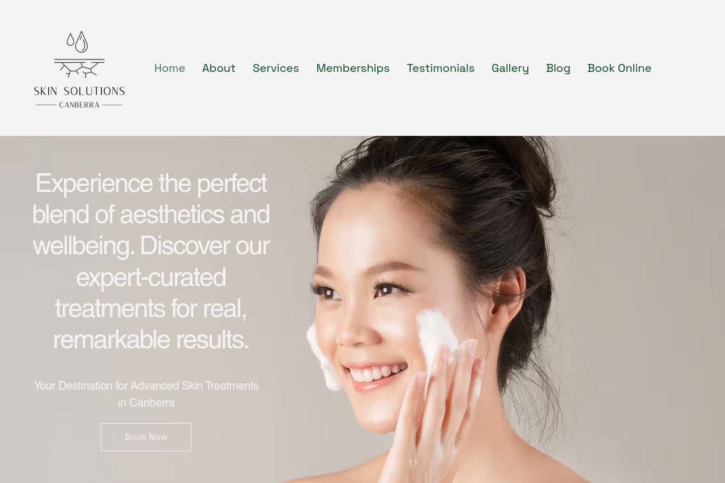Open Book Online in the navigation
Viewport: 725px width, 483px height.
[620, 68]
